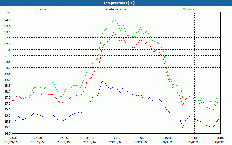Click the 21:00 time axis label
The image size is (232, 145).
pos(194,138)
